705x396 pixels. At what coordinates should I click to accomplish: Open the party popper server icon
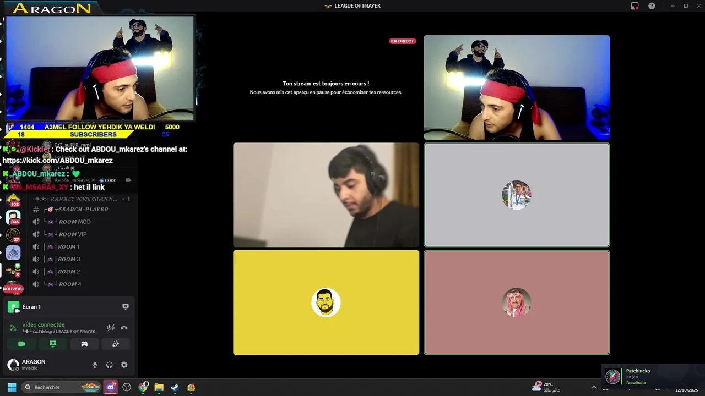13,252
